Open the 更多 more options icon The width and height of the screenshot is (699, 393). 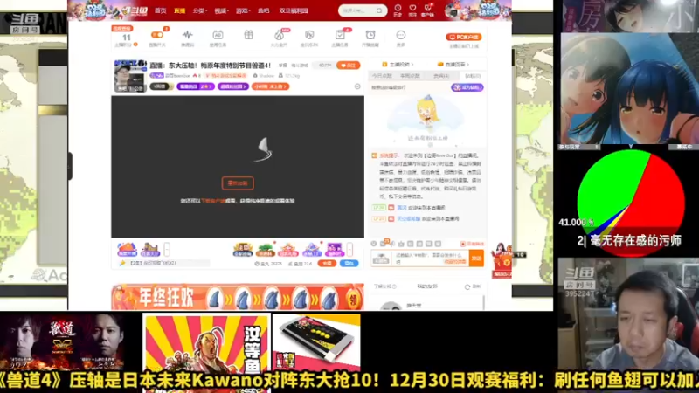coord(401,35)
